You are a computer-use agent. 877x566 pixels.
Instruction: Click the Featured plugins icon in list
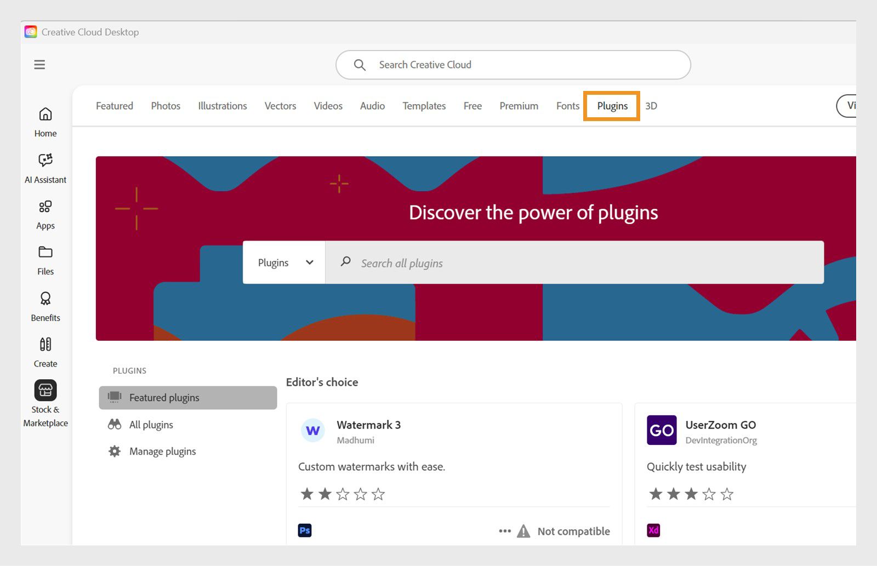pyautogui.click(x=115, y=397)
